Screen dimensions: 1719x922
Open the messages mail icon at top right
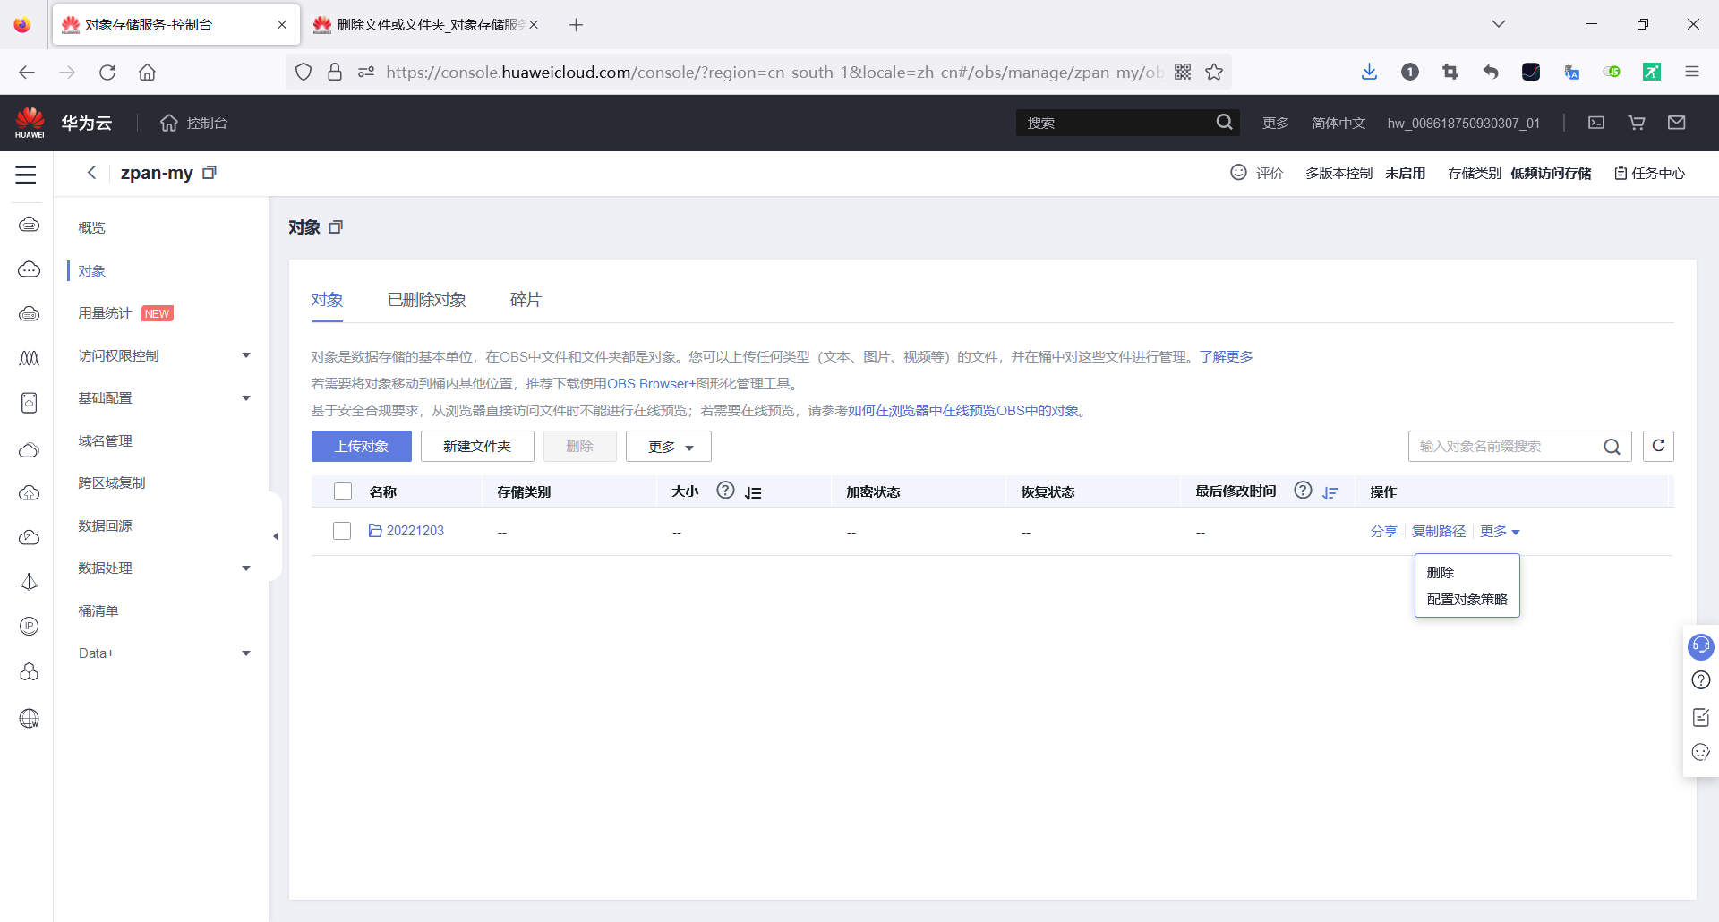pos(1677,123)
